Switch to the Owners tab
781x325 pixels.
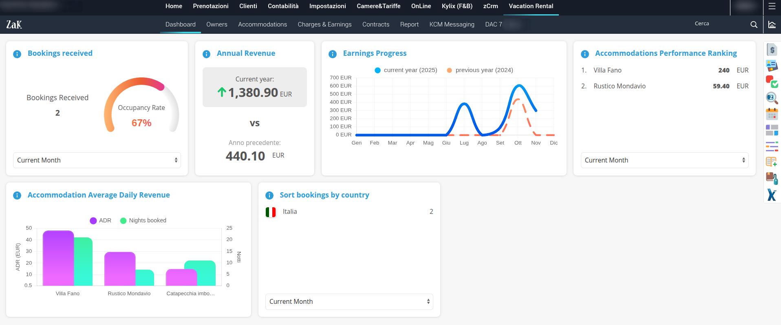[x=216, y=24]
